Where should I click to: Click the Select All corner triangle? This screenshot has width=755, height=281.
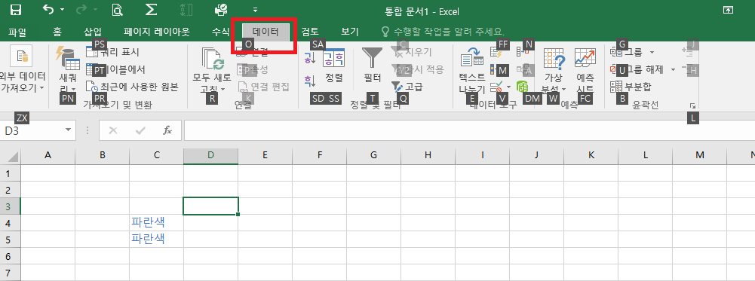14,157
